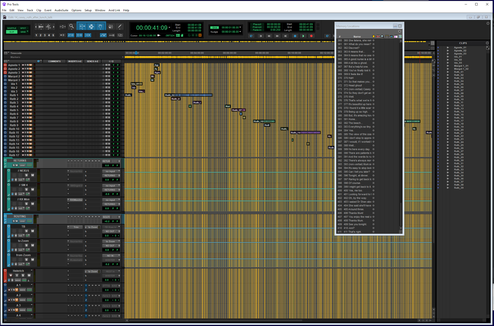Image resolution: width=494 pixels, height=326 pixels.
Task: Record-enable the Heinrich track
Action: pyautogui.click(x=11, y=275)
